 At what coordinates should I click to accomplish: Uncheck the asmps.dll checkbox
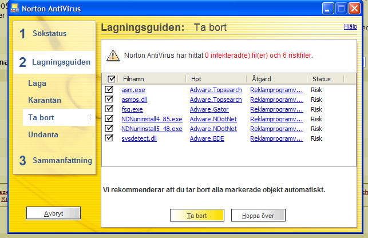click(109, 99)
